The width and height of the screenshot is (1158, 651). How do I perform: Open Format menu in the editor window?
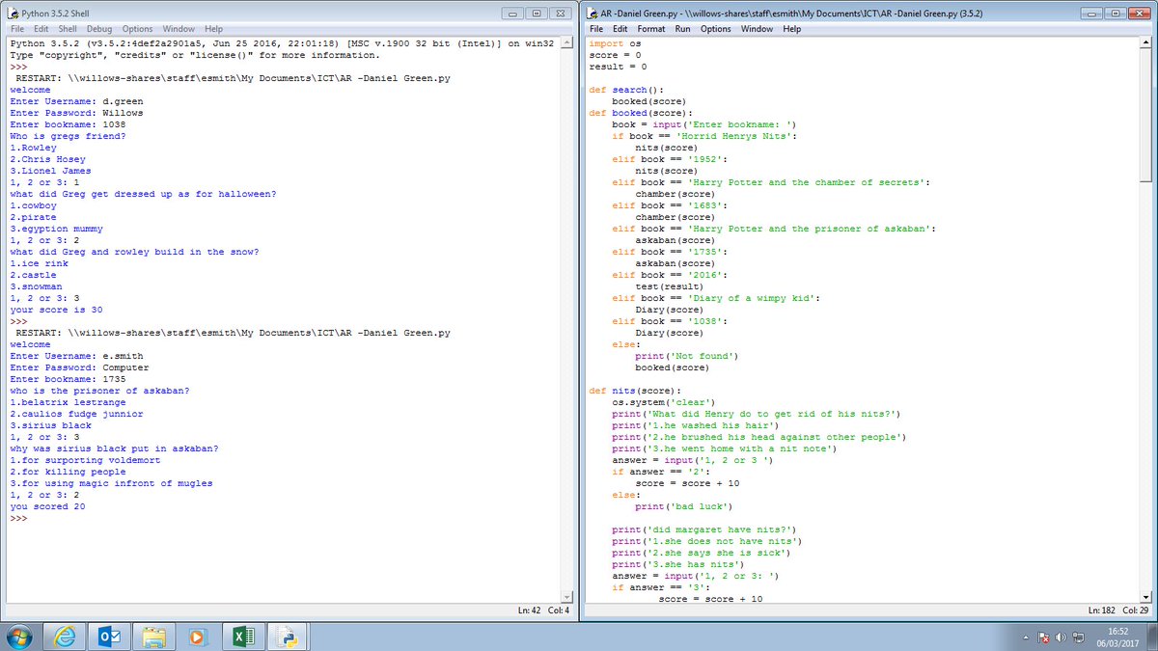click(651, 29)
